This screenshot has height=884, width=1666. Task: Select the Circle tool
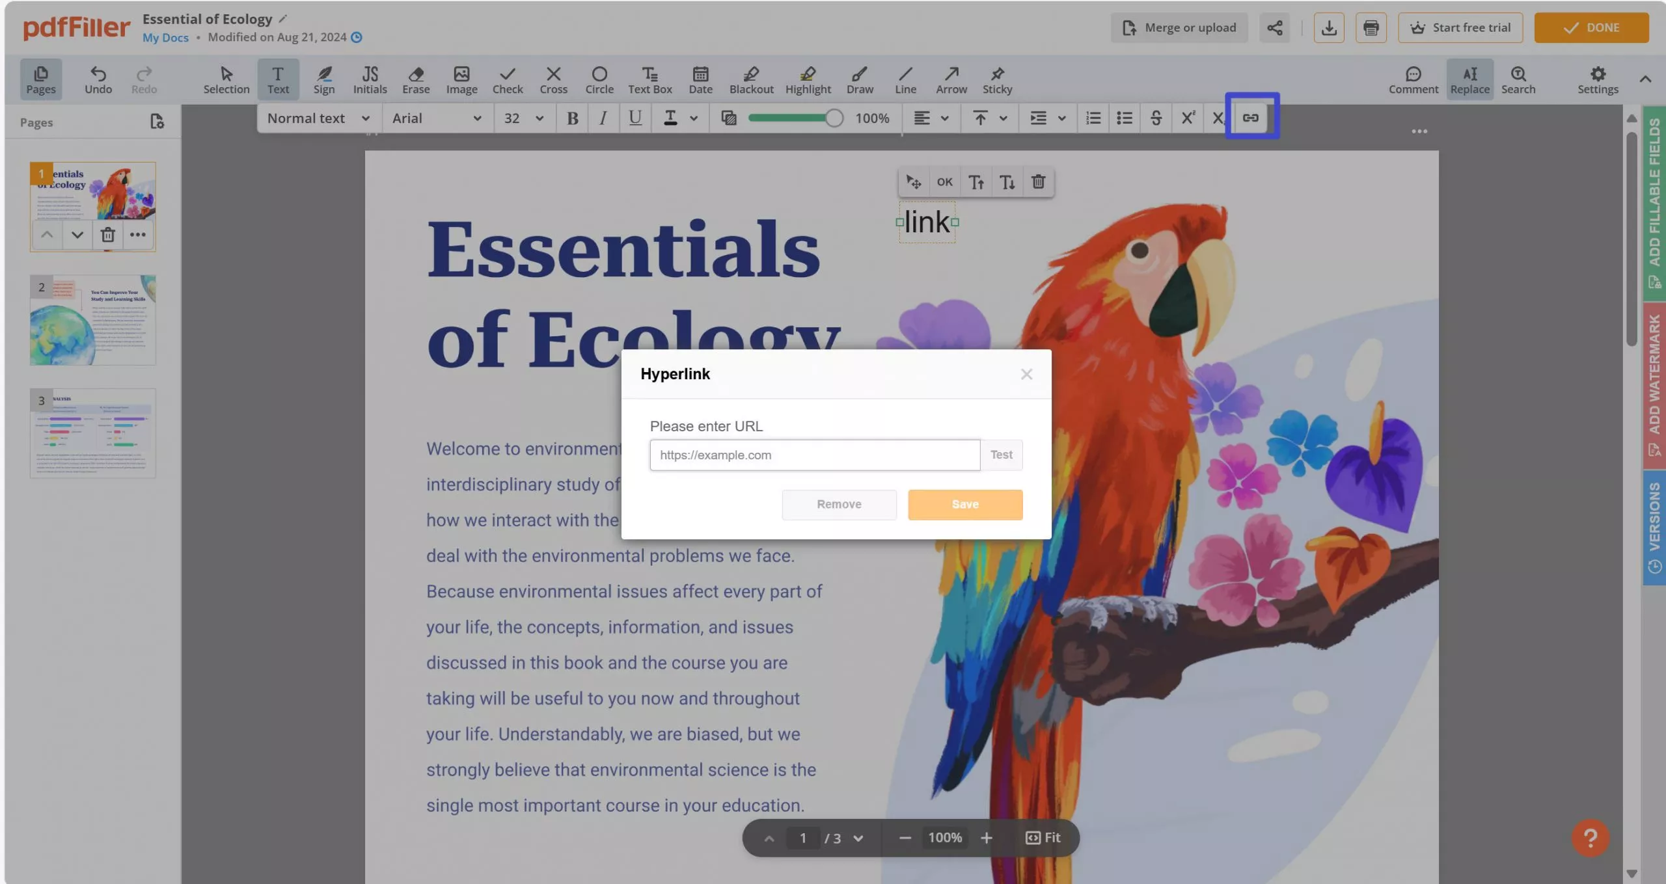(x=599, y=78)
